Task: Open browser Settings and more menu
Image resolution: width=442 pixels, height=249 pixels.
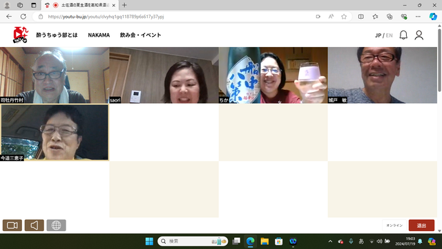Action: click(418, 17)
